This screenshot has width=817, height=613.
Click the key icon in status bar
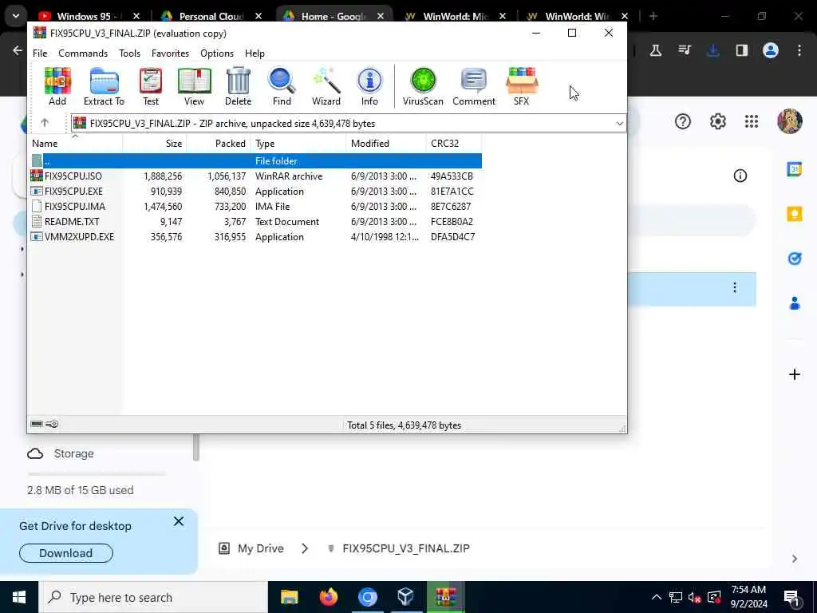pyautogui.click(x=52, y=425)
